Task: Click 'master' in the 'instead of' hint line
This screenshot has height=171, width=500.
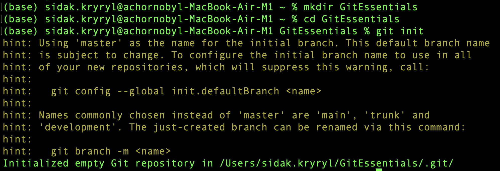Action: pyautogui.click(x=261, y=115)
